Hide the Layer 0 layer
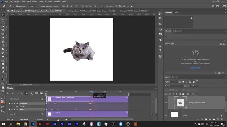The width and height of the screenshot is (227, 127). [166, 116]
